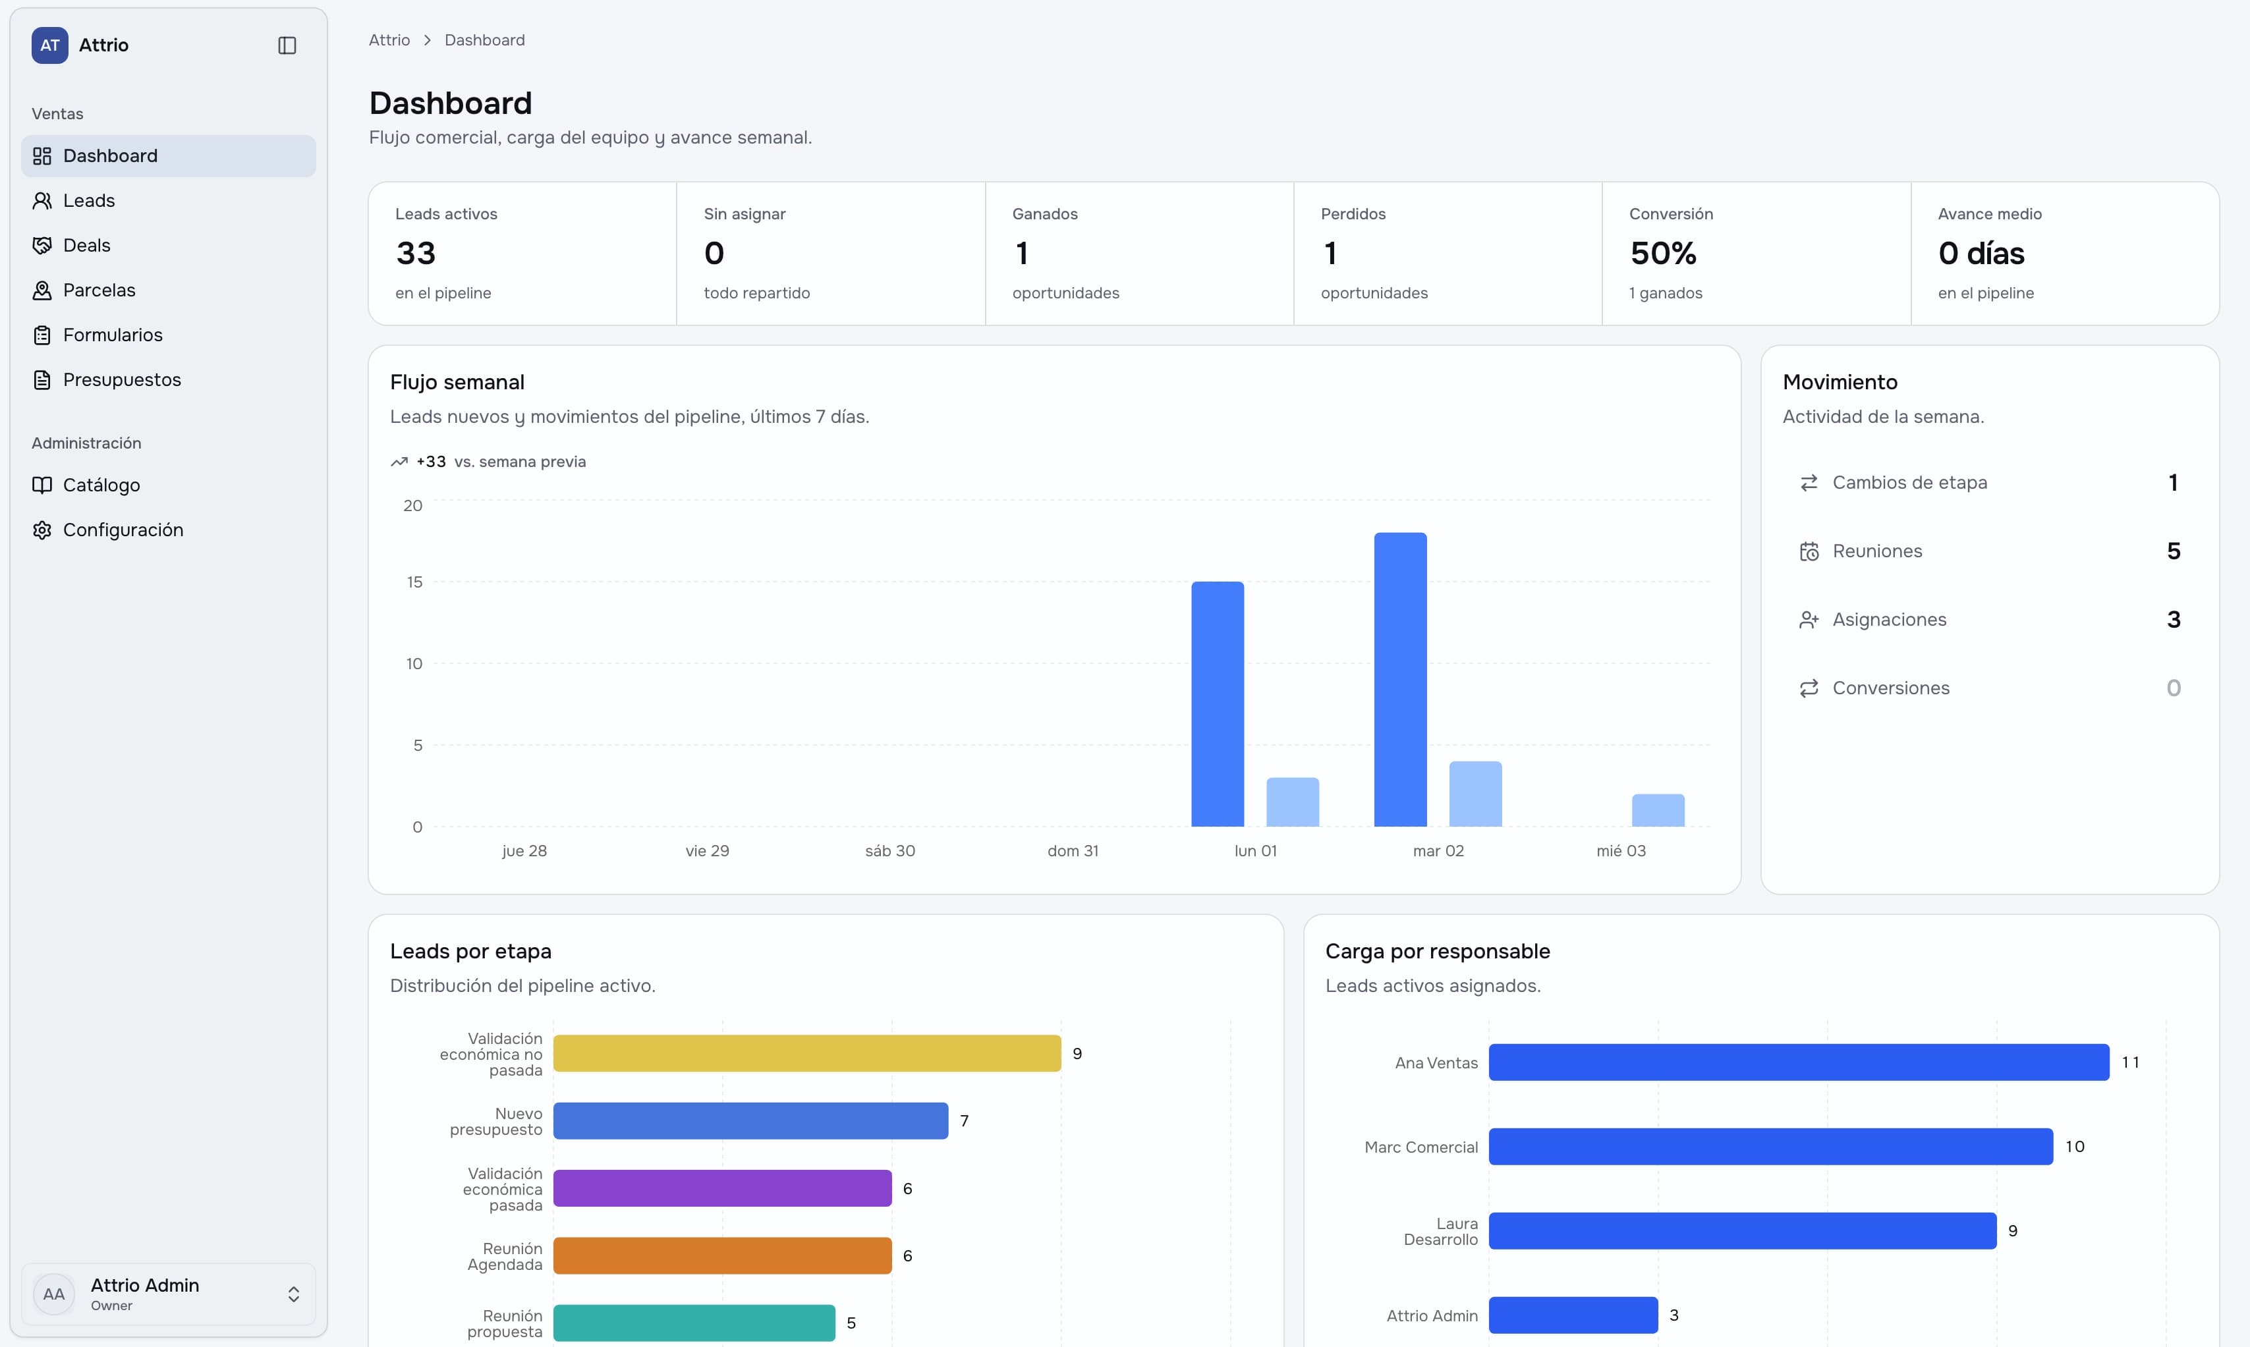2250x1347 pixels.
Task: Click the 'Movimiento' heading
Action: pyautogui.click(x=1840, y=382)
